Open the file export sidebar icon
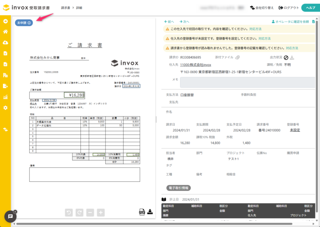This screenshot has width=320, height=227. pos(6,86)
